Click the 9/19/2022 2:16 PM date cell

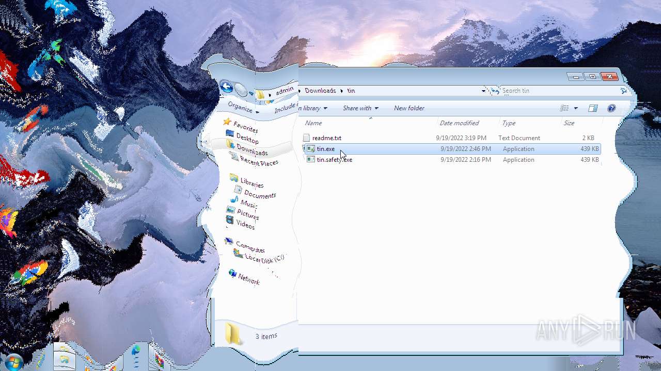pos(466,160)
